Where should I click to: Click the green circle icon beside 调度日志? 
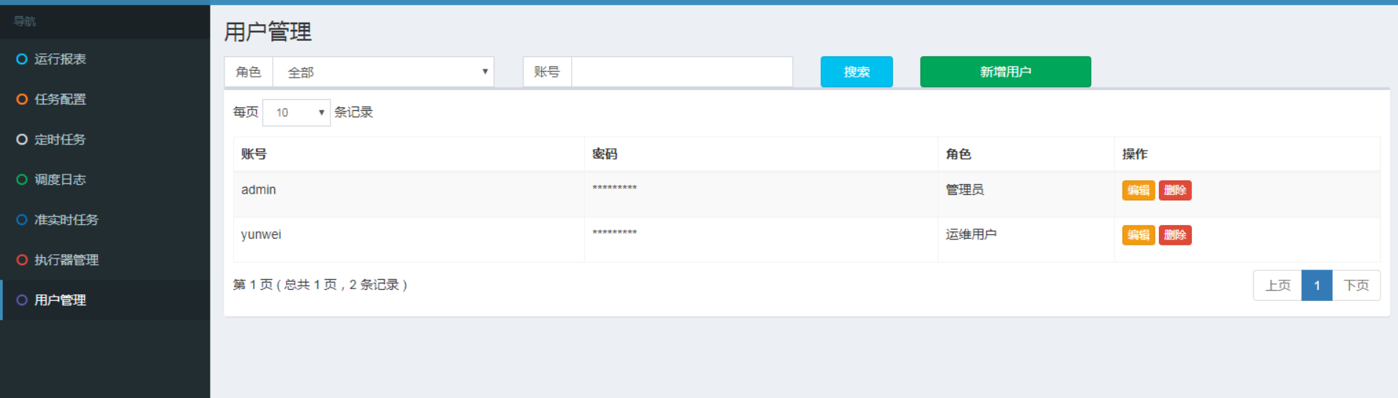tap(22, 180)
